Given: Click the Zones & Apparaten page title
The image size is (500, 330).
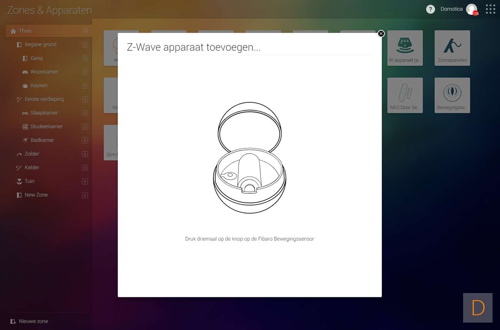Looking at the screenshot, I should (x=49, y=10).
